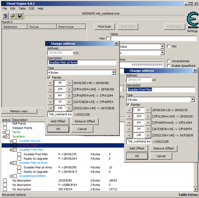This screenshot has width=199, height=198.
Task: Open the Table menu
Action: click(x=22, y=8)
